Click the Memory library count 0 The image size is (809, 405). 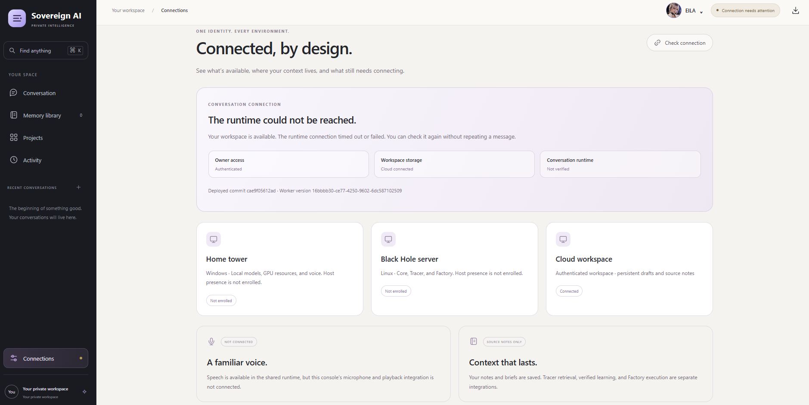click(x=81, y=115)
